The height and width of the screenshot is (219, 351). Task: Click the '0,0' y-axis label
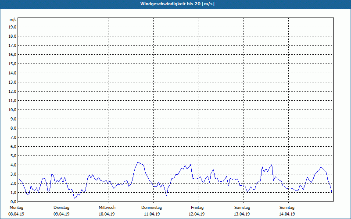click(13, 202)
